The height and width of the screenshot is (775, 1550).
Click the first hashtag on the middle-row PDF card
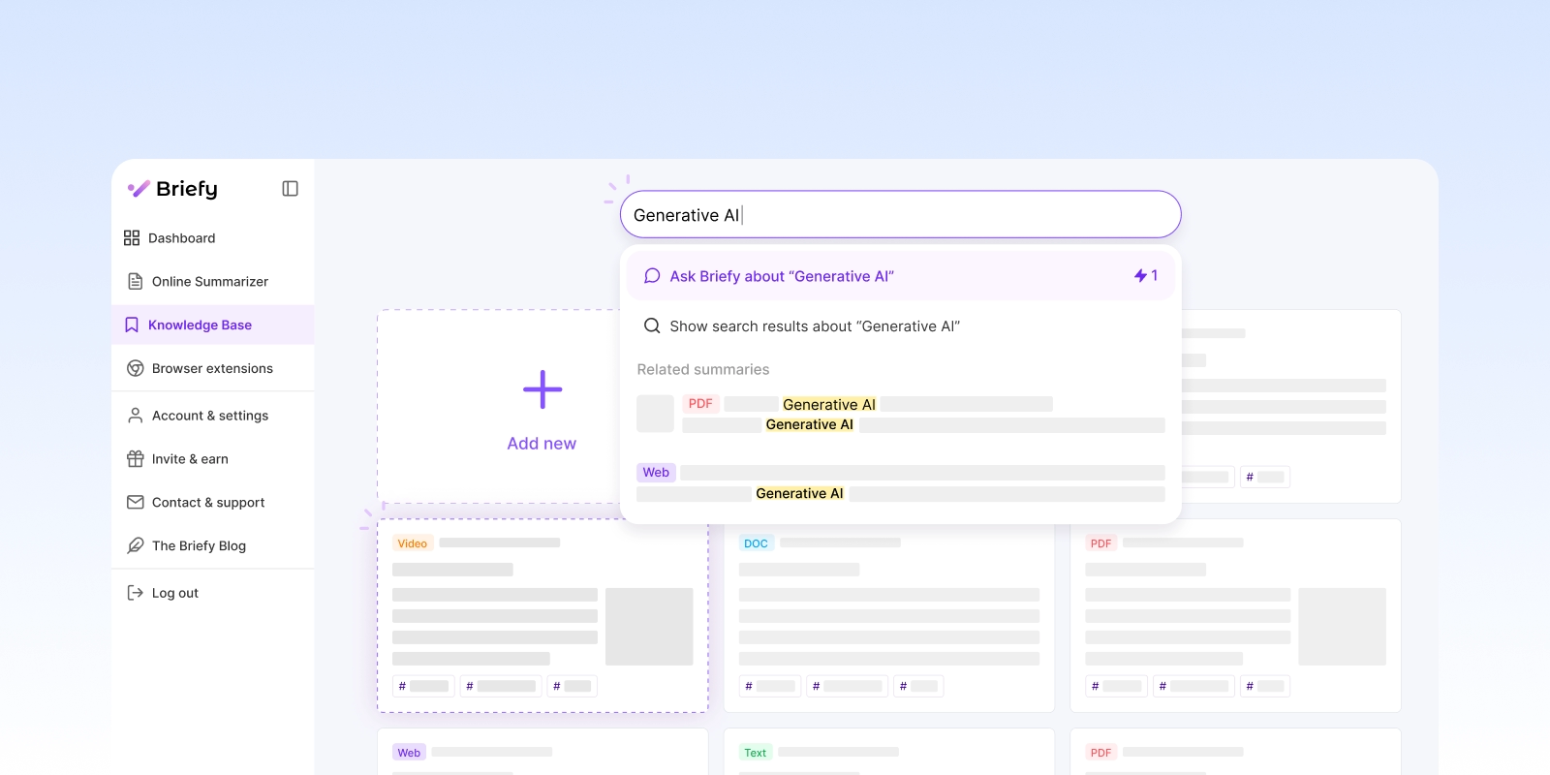[x=1117, y=686]
